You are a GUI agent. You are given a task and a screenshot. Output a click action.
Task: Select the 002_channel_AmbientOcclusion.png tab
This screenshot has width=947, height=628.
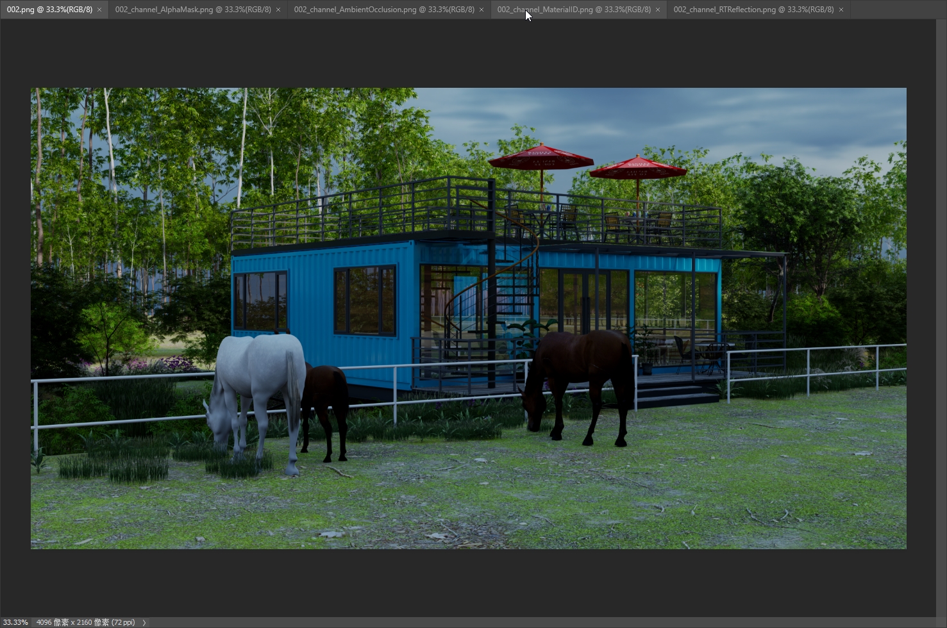[x=384, y=10]
